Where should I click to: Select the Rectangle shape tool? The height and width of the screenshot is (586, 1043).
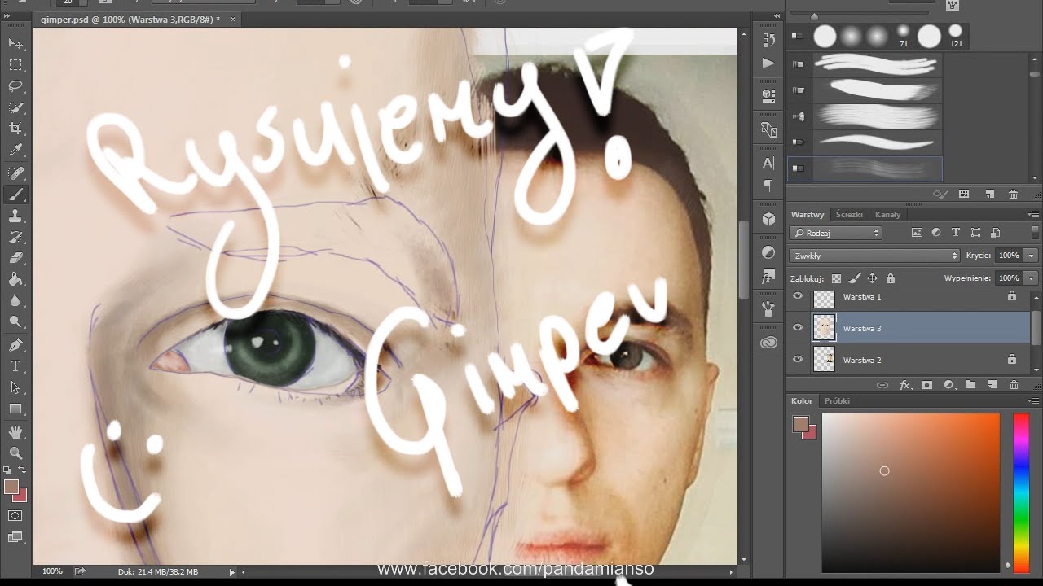15,409
